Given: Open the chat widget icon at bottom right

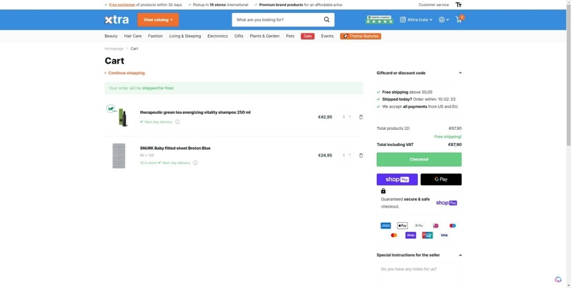Looking at the screenshot, I should [x=558, y=280].
